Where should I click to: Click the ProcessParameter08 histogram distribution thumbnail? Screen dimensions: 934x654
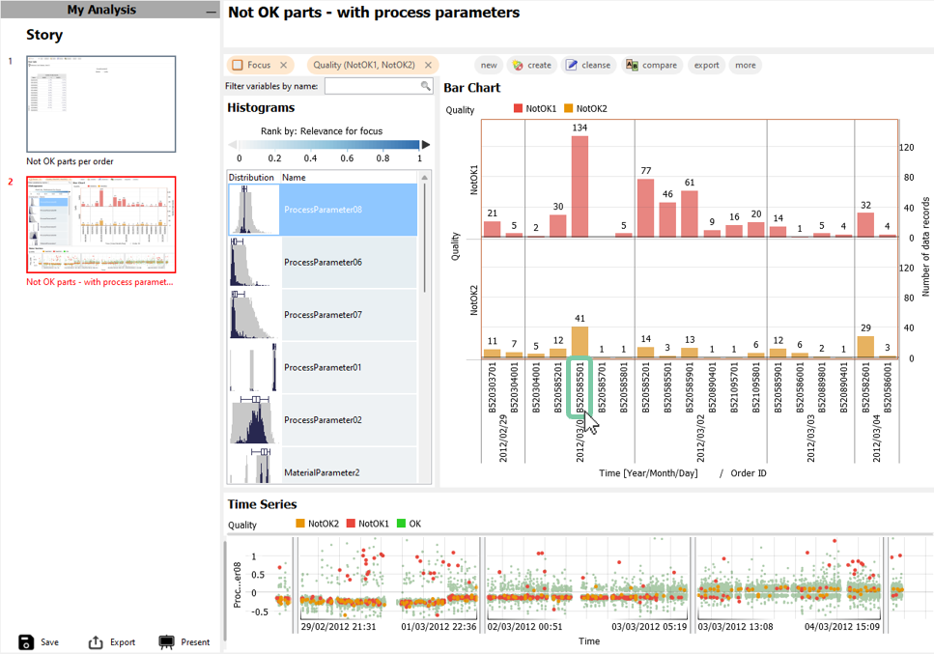[x=254, y=210]
